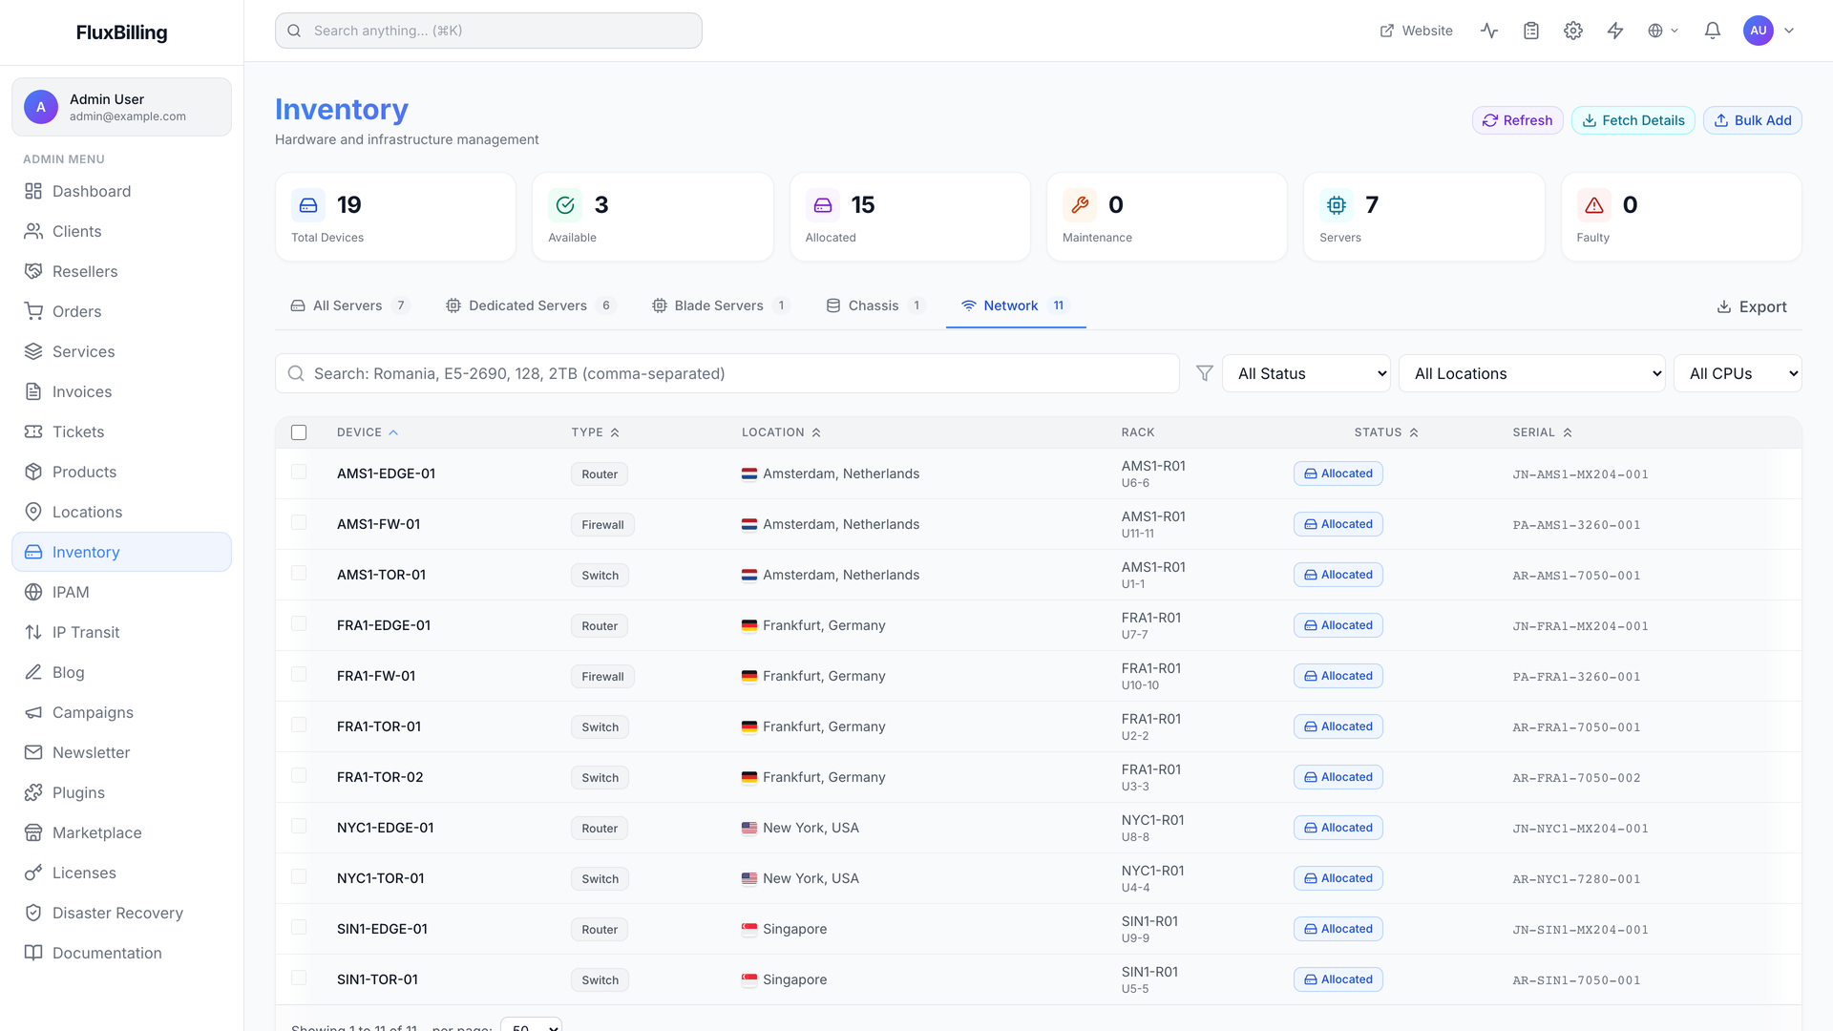Open the All CPUs dropdown

pyautogui.click(x=1738, y=373)
